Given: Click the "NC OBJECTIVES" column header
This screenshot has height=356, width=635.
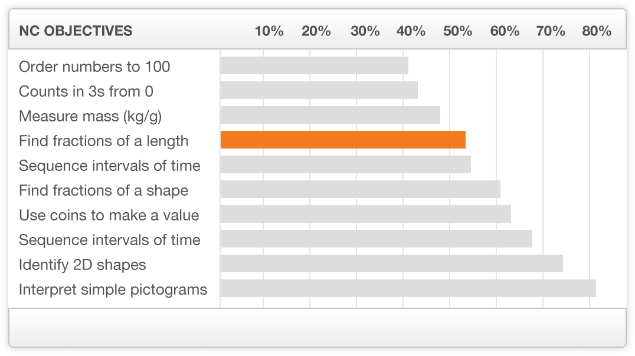Looking at the screenshot, I should coord(76,31).
